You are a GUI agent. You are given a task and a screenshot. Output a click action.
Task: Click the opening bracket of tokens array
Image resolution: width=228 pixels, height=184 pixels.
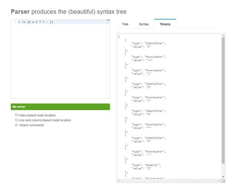(119, 37)
